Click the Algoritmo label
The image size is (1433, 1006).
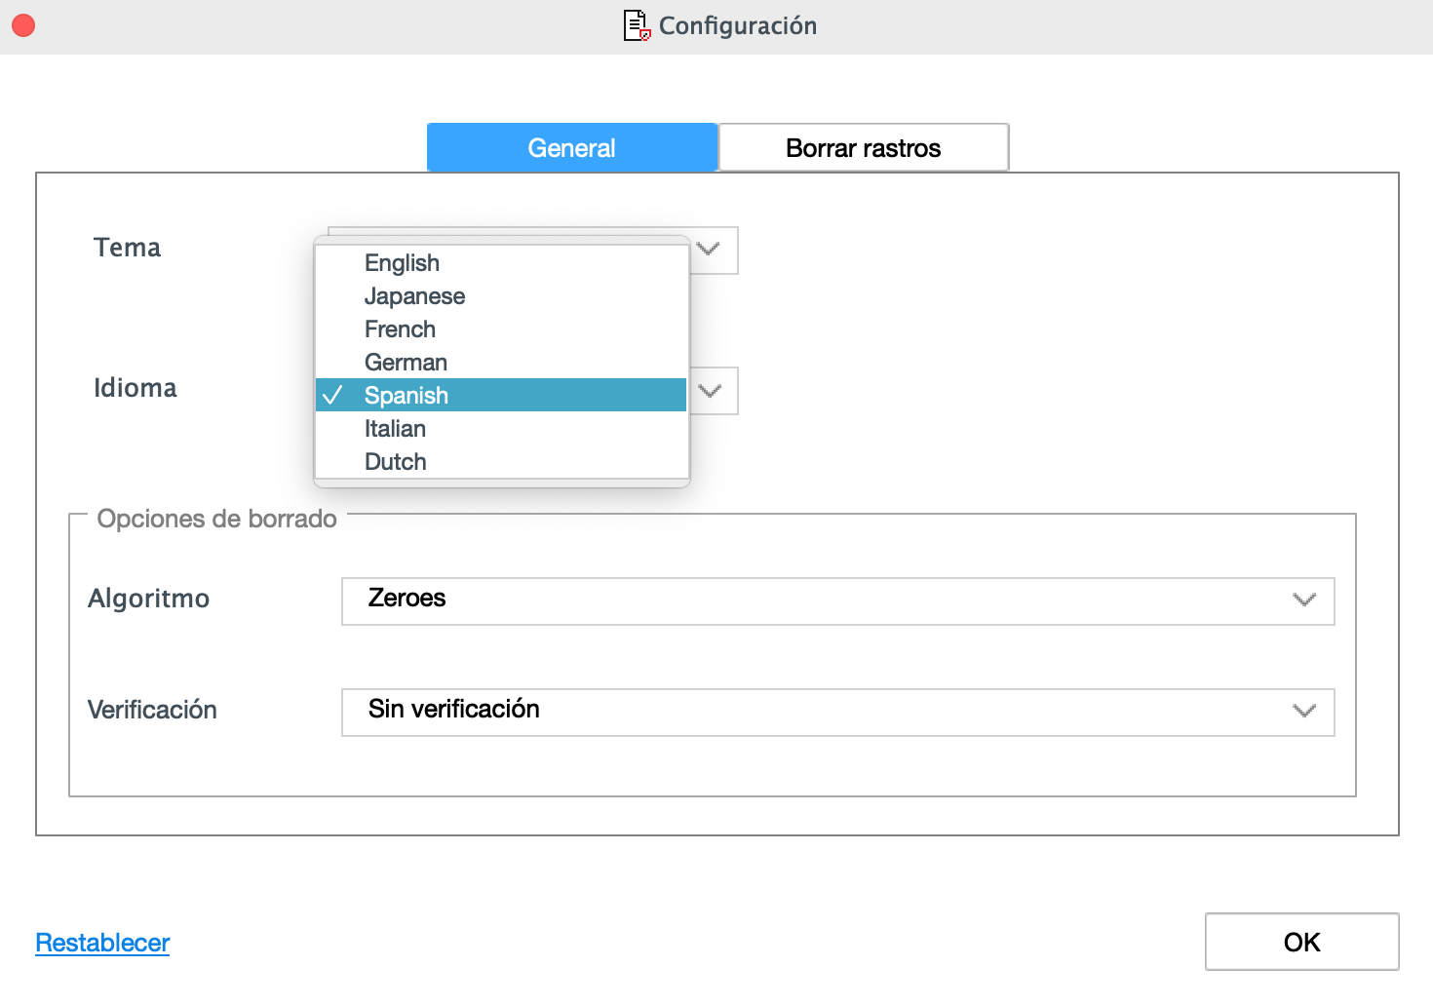point(148,599)
